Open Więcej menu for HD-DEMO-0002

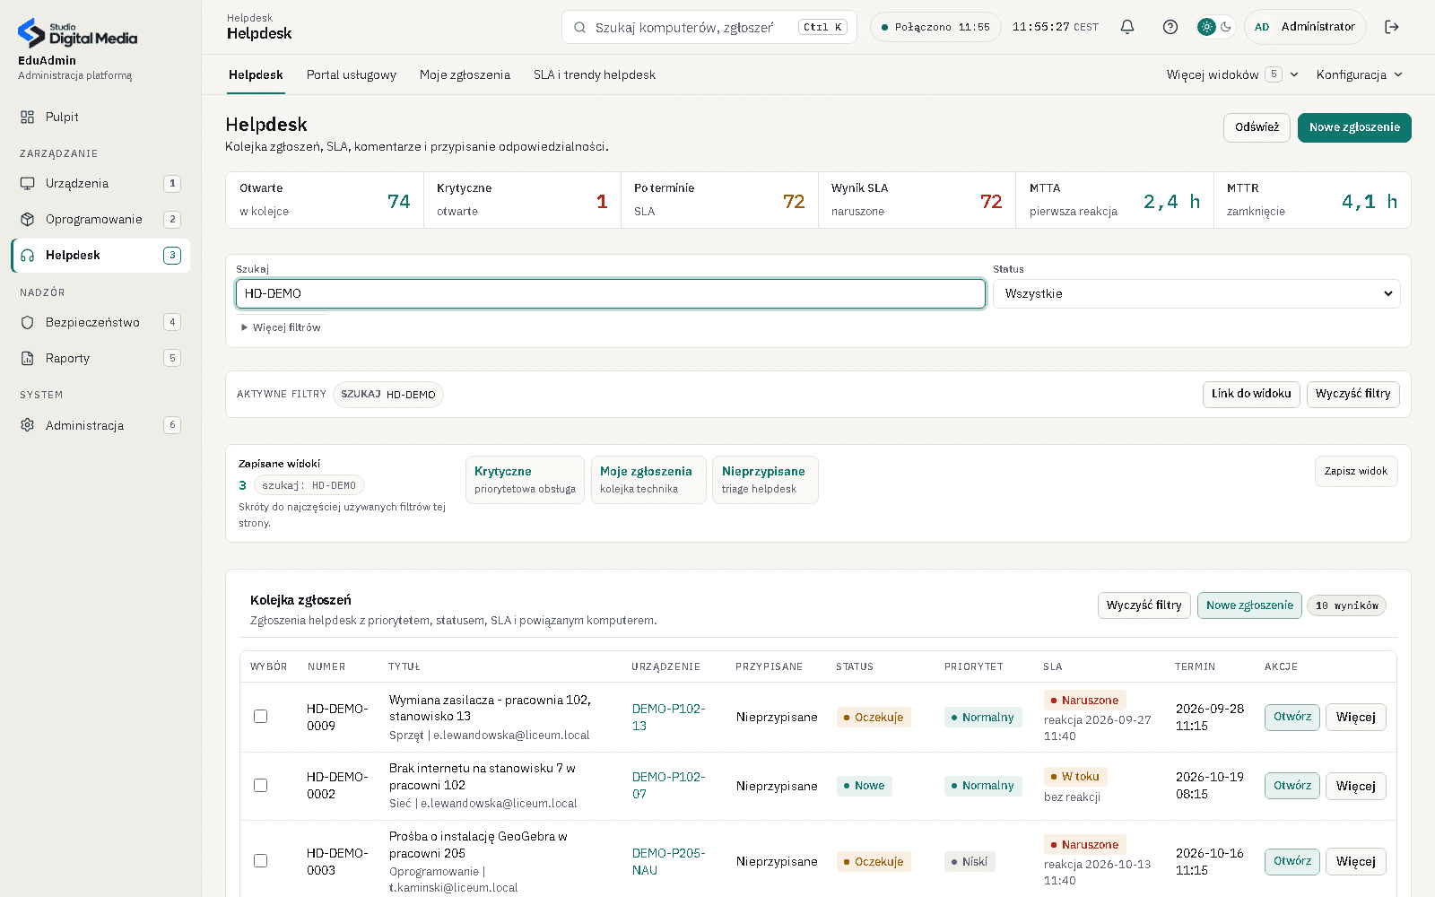pos(1356,786)
